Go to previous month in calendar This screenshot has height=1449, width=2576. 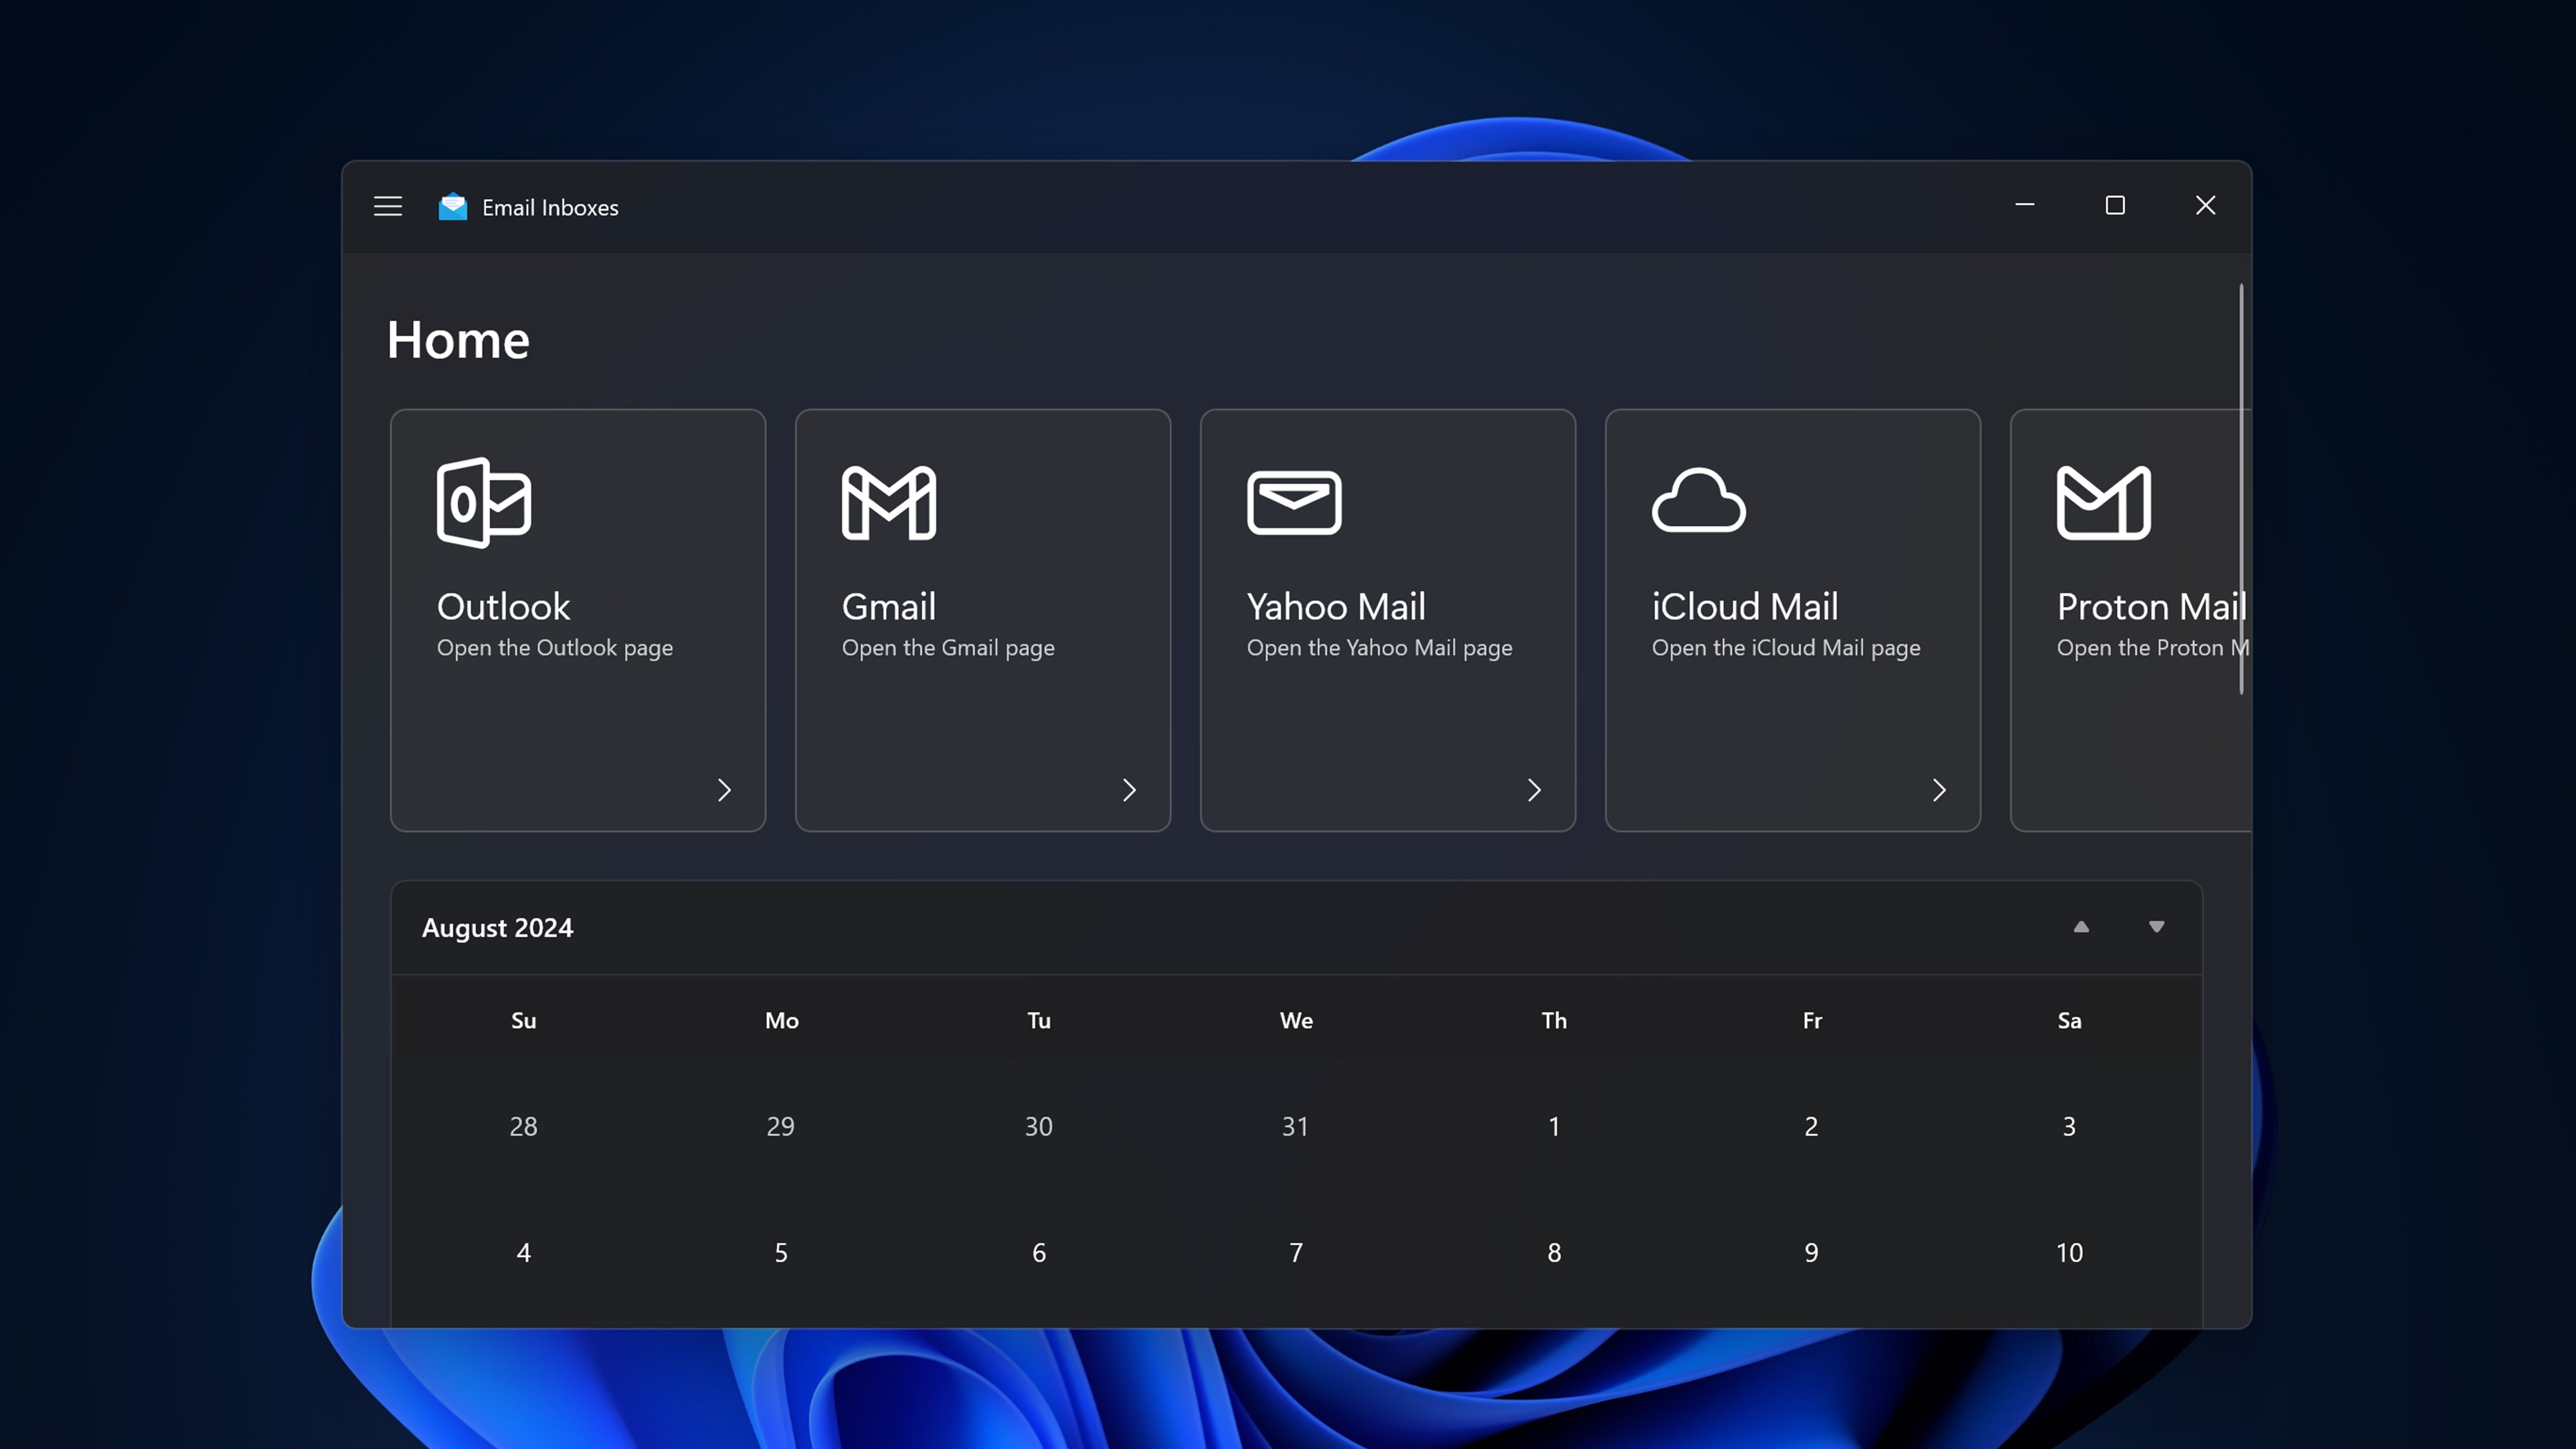click(2081, 927)
